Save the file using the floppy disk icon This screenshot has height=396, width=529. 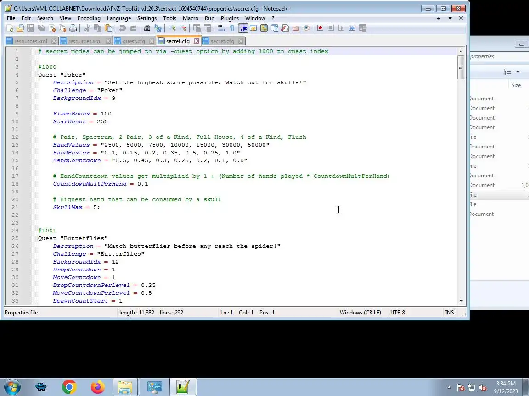tap(31, 28)
